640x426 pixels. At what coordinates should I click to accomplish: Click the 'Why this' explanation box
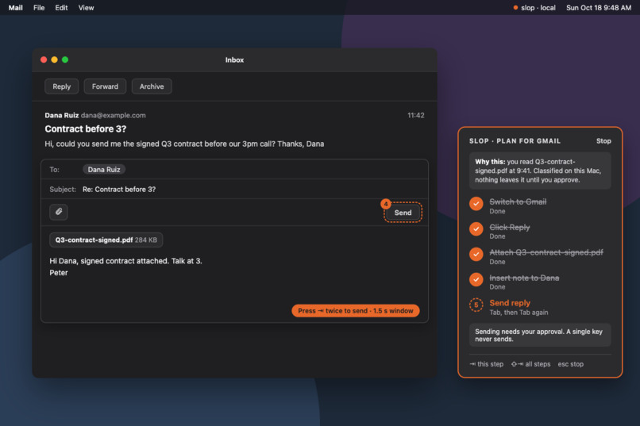(x=540, y=171)
